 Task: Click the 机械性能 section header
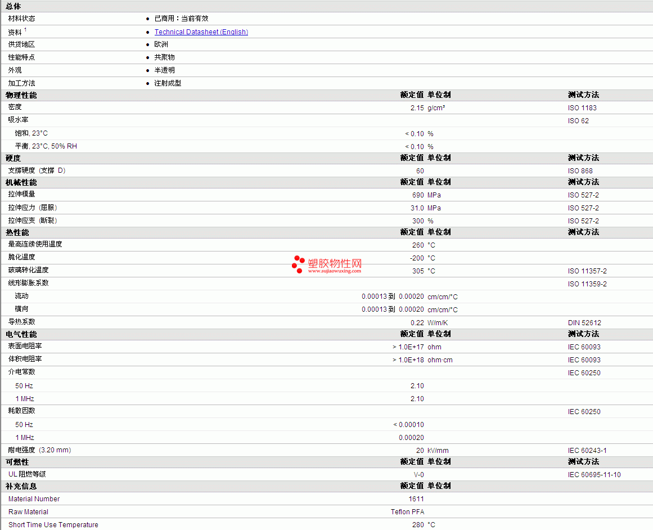(21, 182)
